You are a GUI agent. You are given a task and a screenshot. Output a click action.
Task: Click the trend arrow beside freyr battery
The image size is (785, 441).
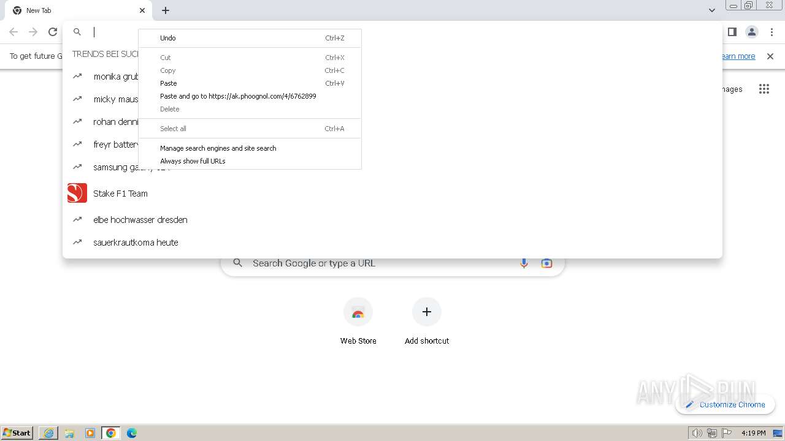(77, 144)
